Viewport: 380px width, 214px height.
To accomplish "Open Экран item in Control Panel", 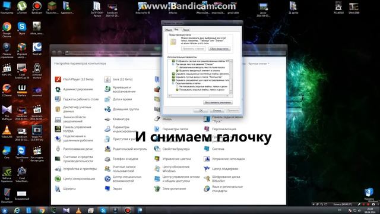I will 113,189.
